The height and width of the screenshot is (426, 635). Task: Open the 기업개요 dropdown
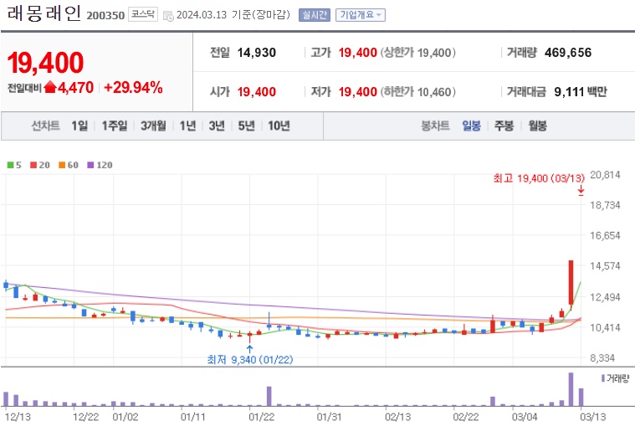coord(361,15)
